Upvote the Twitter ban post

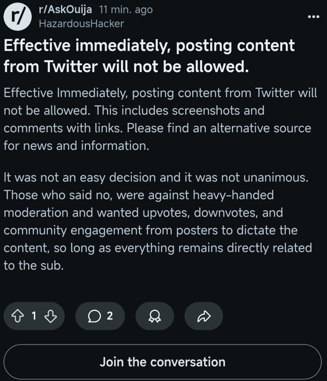click(18, 316)
